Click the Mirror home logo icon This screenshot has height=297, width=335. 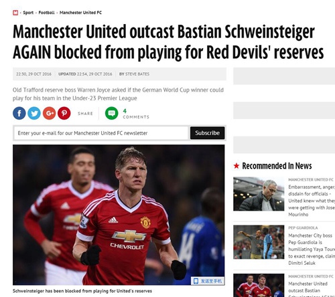click(15, 13)
